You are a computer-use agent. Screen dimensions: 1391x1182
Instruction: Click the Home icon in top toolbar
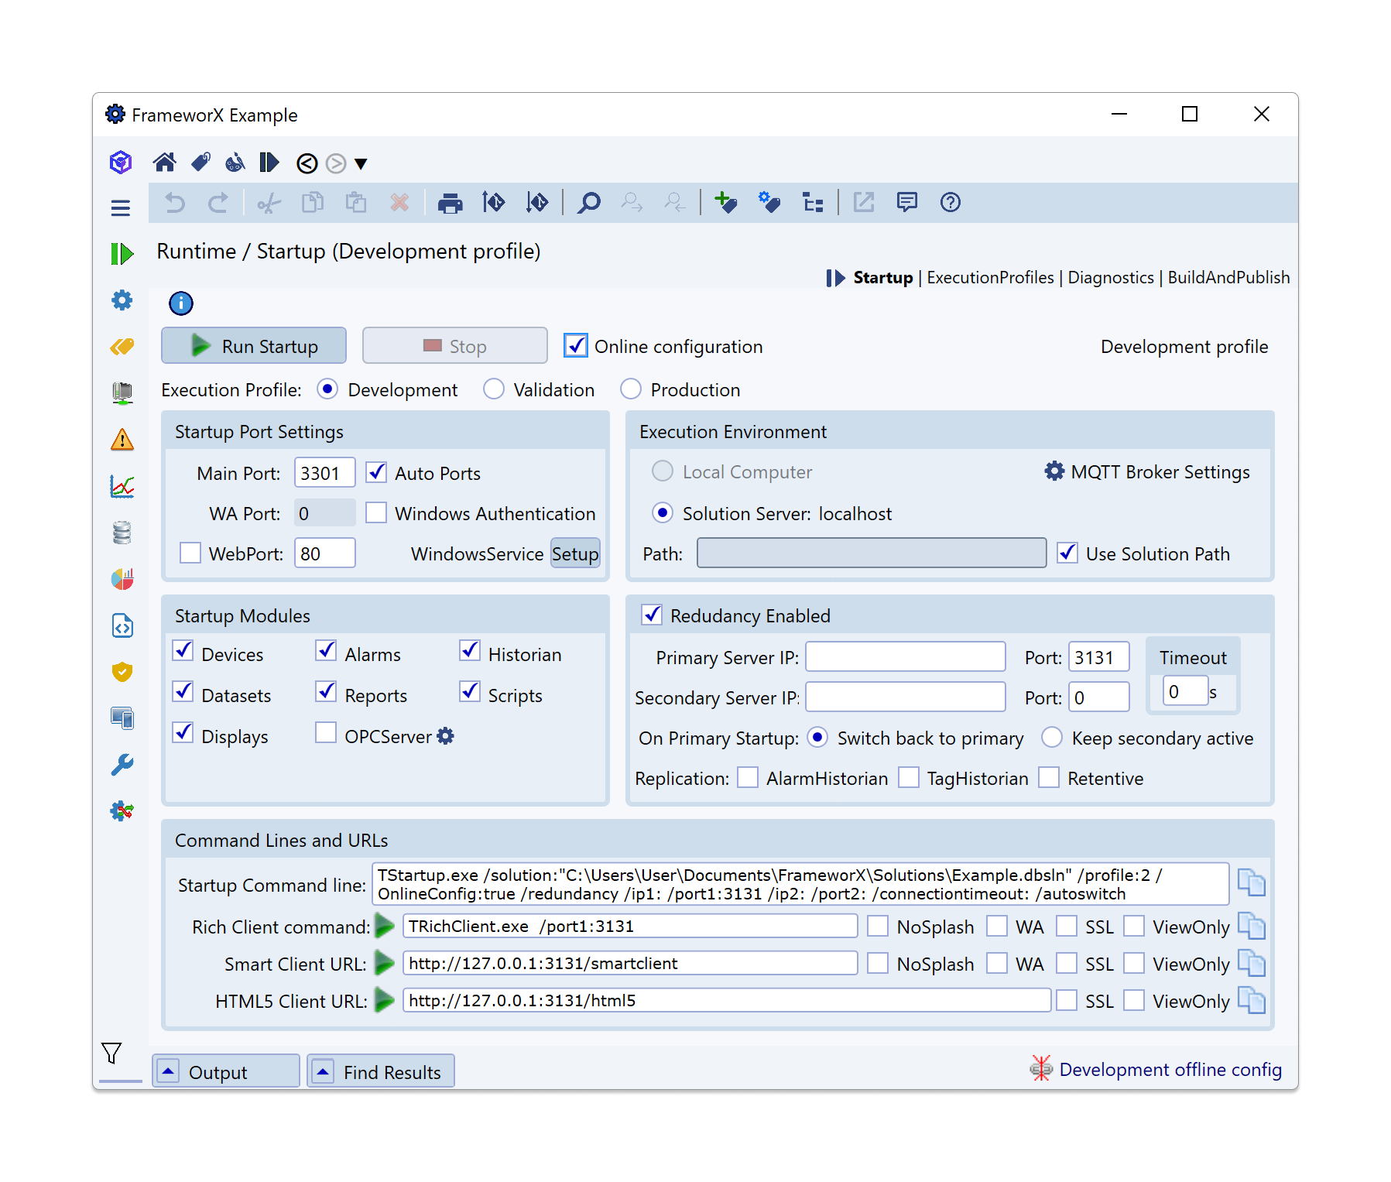pos(164,163)
